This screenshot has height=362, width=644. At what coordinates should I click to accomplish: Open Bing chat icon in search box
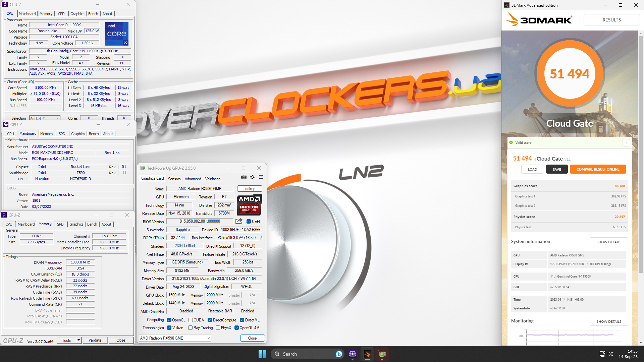coord(339,354)
